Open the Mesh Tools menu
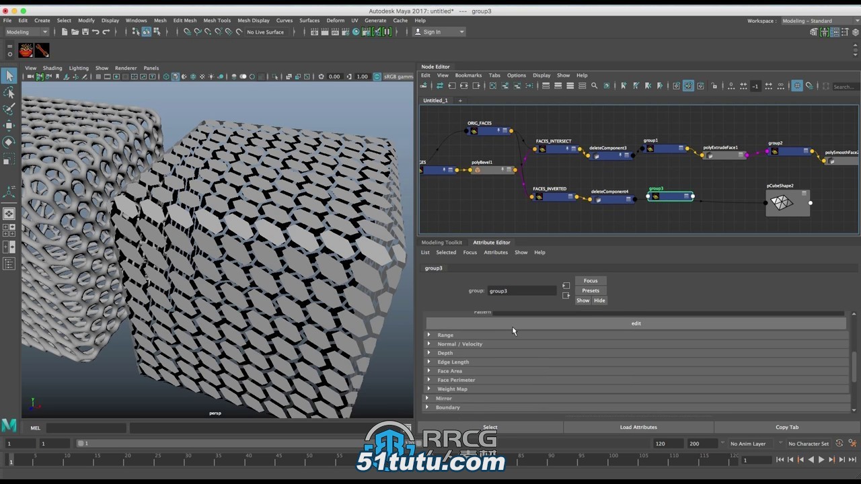Image resolution: width=861 pixels, height=484 pixels. point(217,21)
